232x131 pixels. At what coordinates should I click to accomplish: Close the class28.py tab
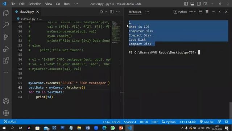[x=38, y=12]
